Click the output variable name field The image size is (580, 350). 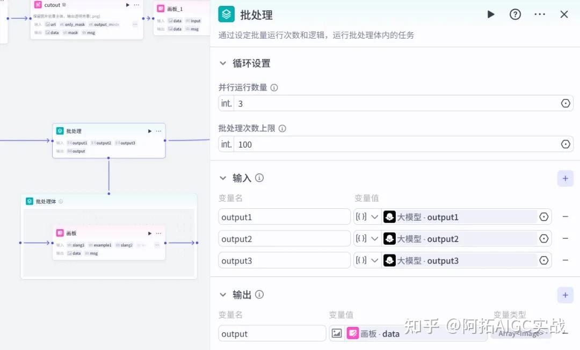point(272,333)
